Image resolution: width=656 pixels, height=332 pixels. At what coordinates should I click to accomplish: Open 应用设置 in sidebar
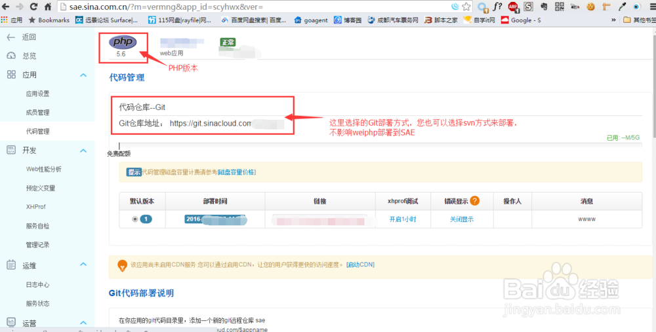37,94
